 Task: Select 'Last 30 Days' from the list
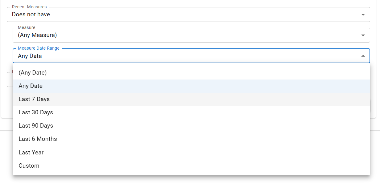click(x=191, y=112)
